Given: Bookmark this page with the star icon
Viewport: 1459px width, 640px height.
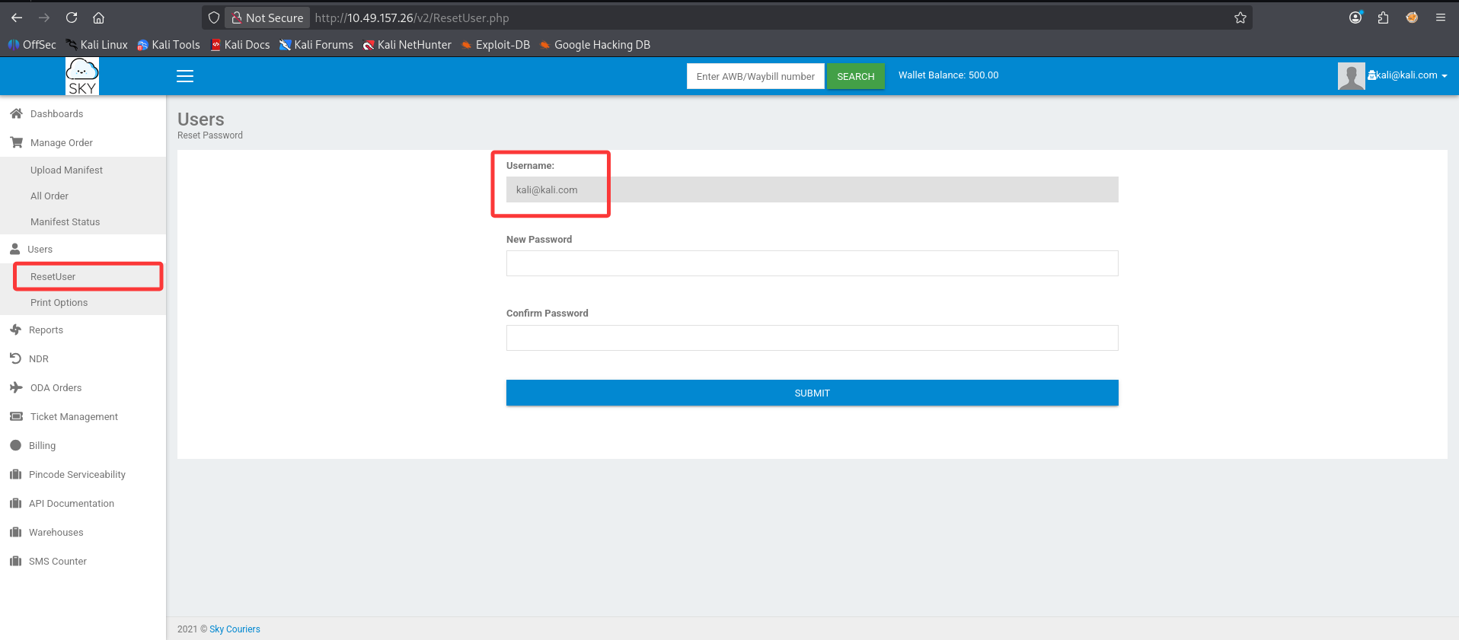Looking at the screenshot, I should click(1240, 18).
